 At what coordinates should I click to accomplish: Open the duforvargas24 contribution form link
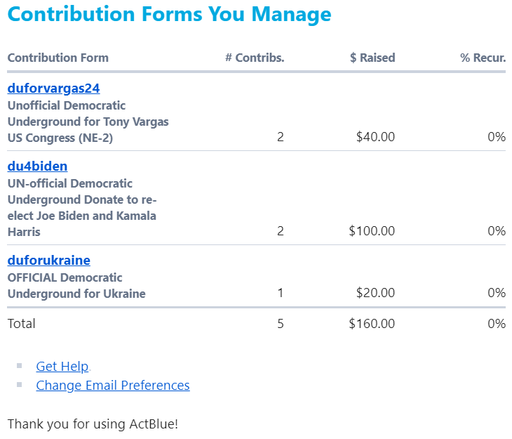[x=53, y=89]
